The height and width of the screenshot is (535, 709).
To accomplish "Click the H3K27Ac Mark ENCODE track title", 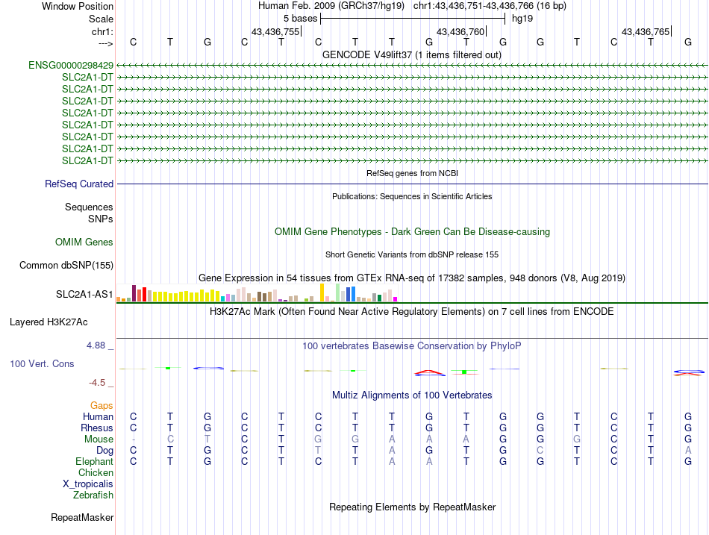I will (412, 312).
